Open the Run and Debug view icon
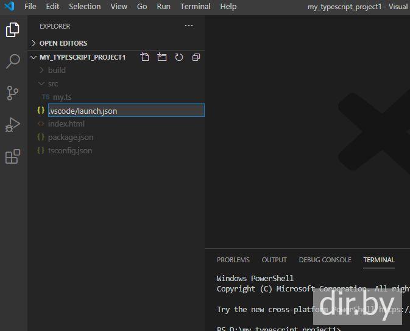Screen dimensions: 410x331 pyautogui.click(x=13, y=125)
